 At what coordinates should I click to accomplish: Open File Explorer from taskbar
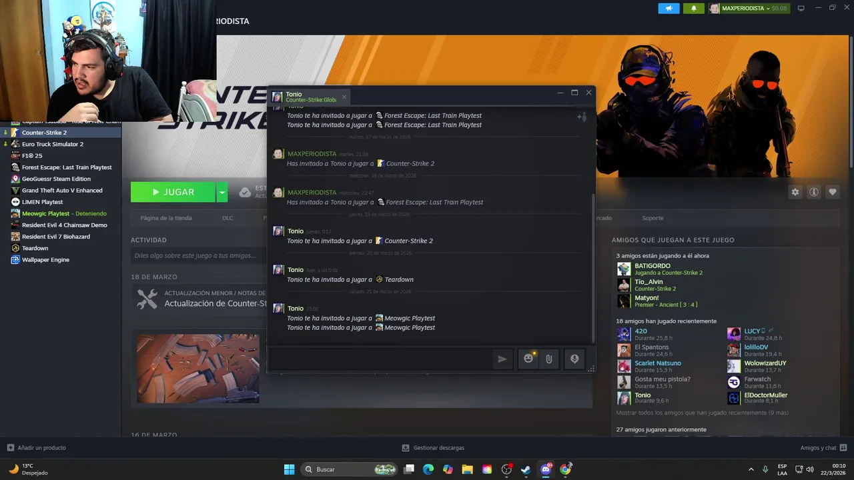(x=467, y=469)
